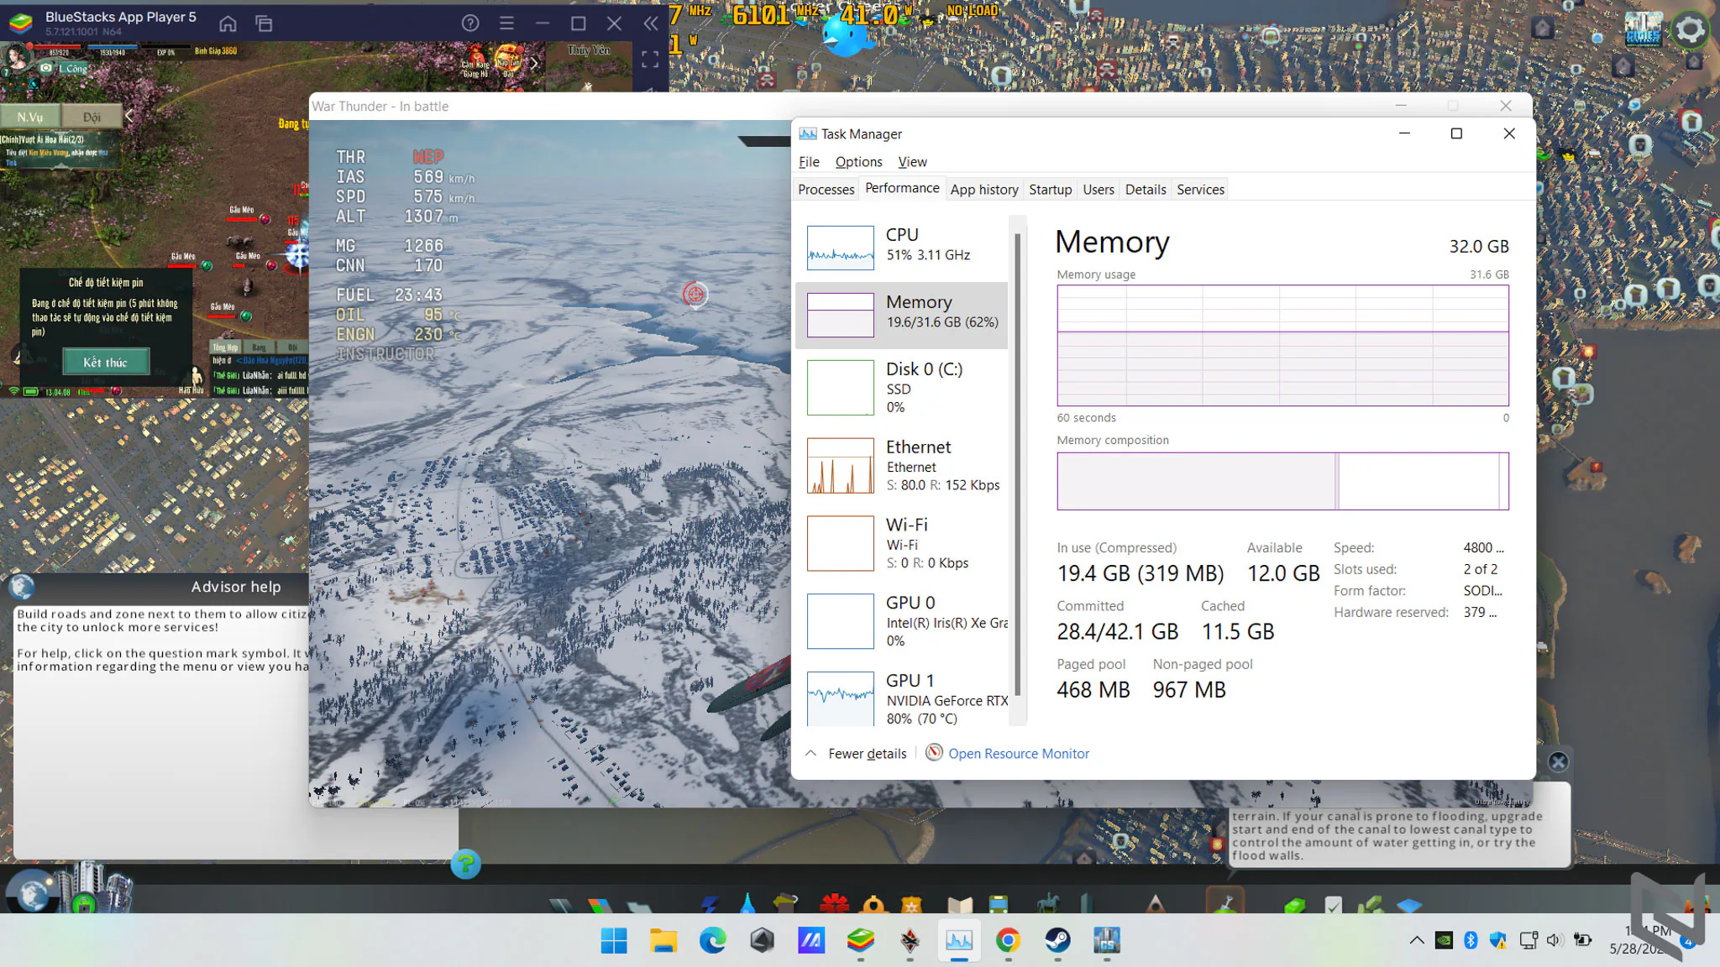Open BlueStacks hamburger menu
This screenshot has width=1720, height=967.
click(x=506, y=24)
